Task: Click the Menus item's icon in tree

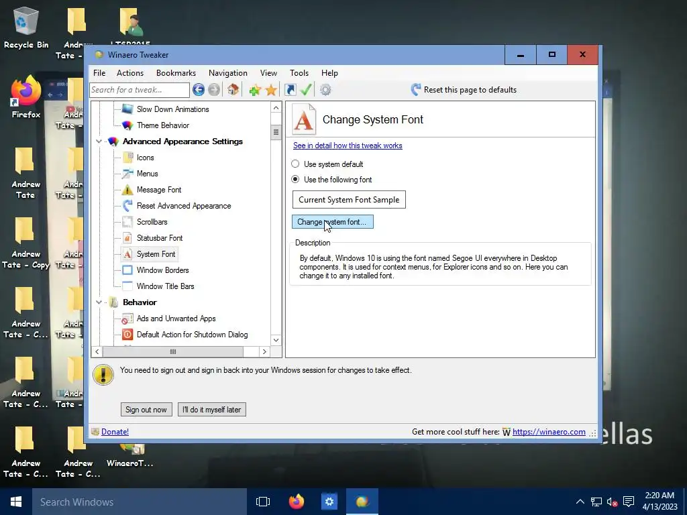Action: 127,174
